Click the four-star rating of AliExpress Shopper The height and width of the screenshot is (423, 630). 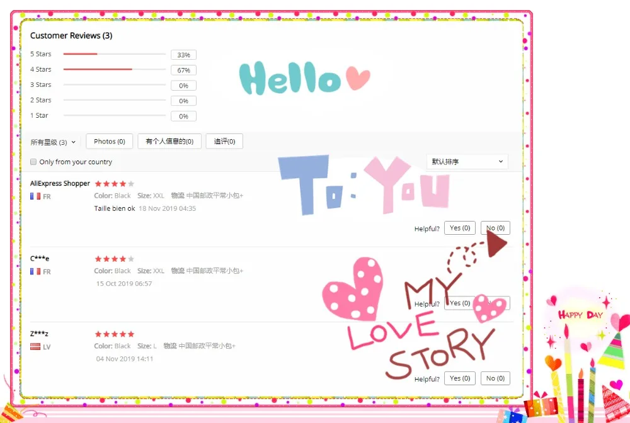click(x=115, y=184)
